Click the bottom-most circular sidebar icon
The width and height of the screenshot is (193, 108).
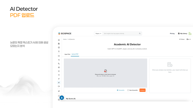pyautogui.click(x=59, y=100)
